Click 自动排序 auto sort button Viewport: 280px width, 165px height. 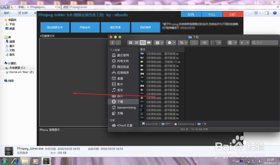[x=146, y=27]
